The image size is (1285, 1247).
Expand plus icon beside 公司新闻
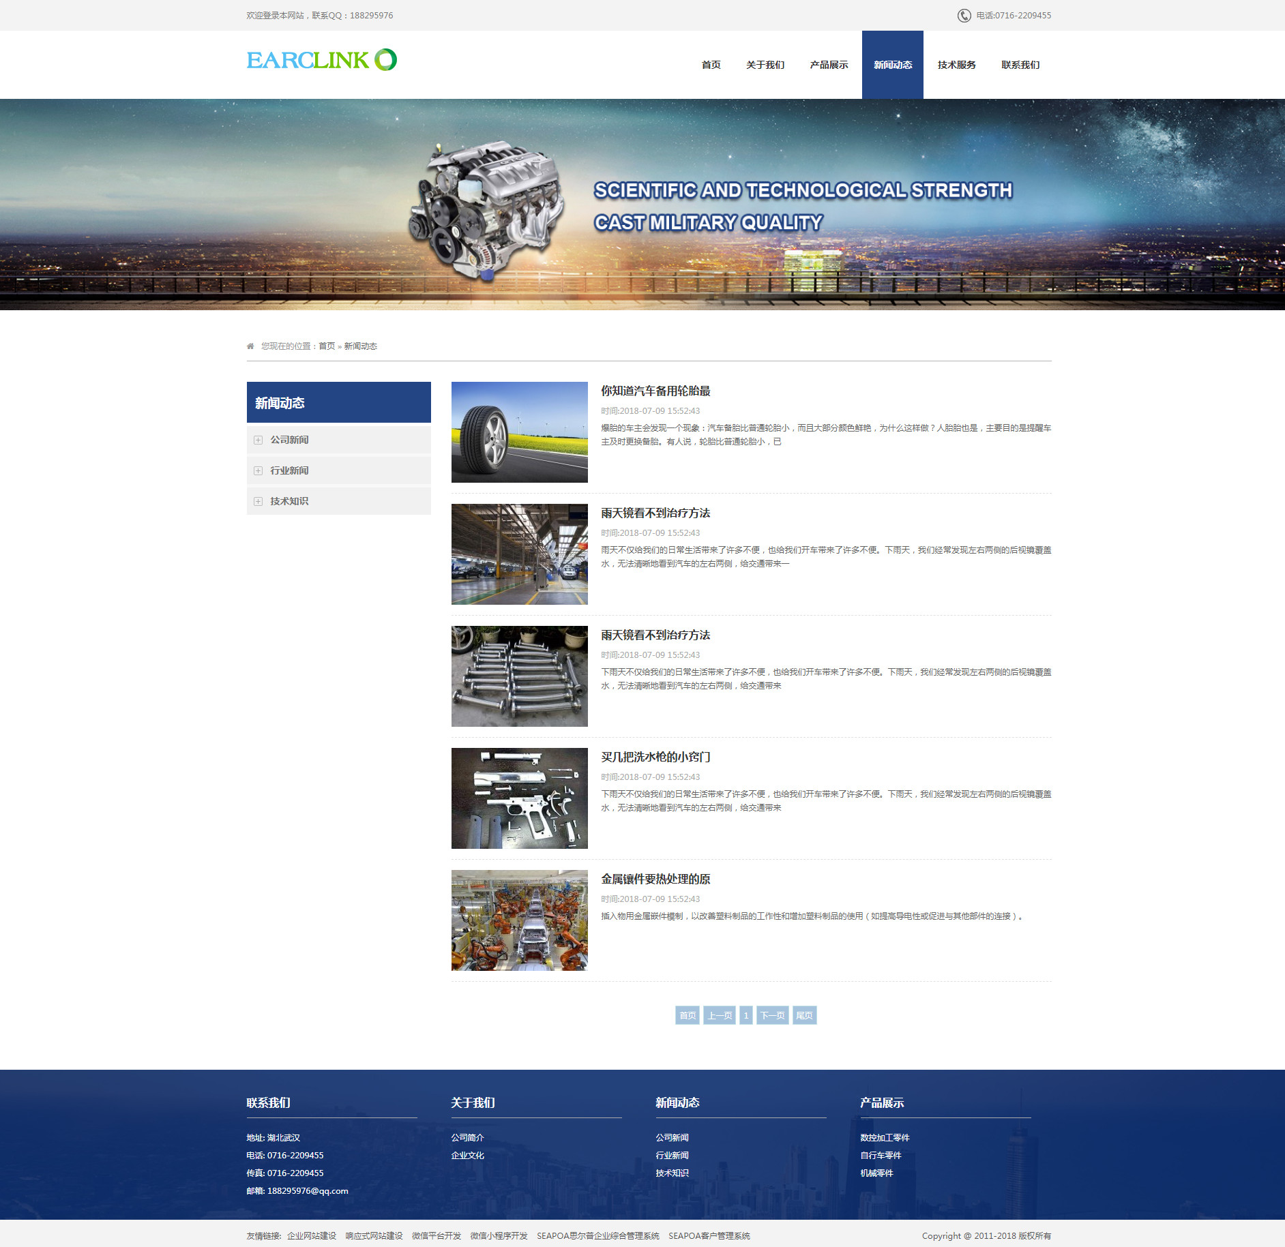coord(258,440)
